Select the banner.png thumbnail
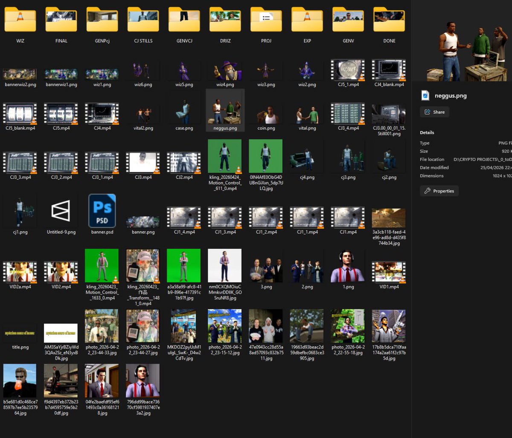The width and height of the screenshot is (512, 438). coord(143,222)
